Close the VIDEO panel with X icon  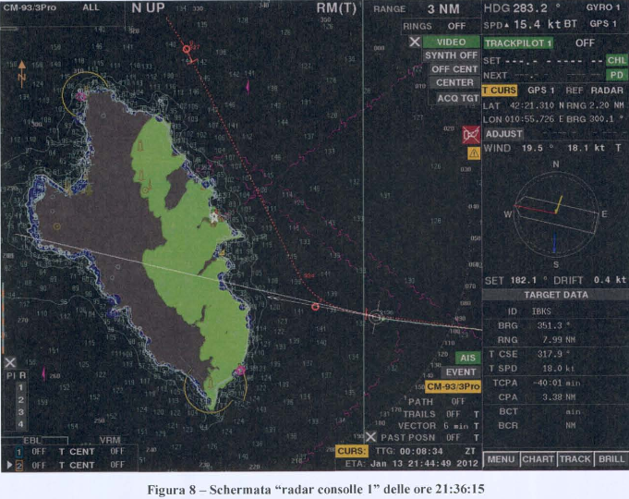pos(415,42)
